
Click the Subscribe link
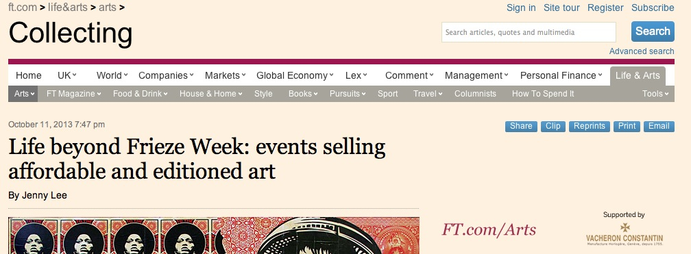click(x=653, y=8)
